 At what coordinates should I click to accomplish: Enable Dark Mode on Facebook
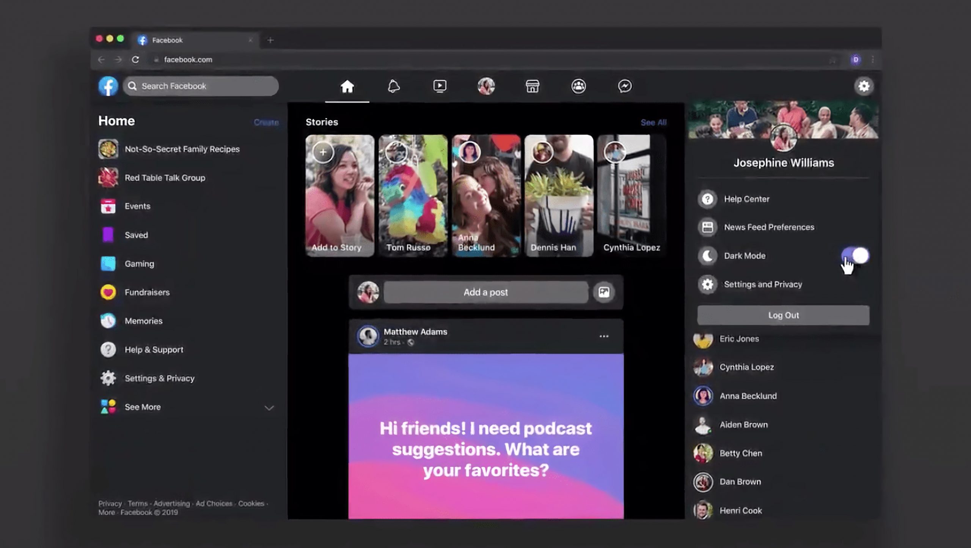(855, 255)
